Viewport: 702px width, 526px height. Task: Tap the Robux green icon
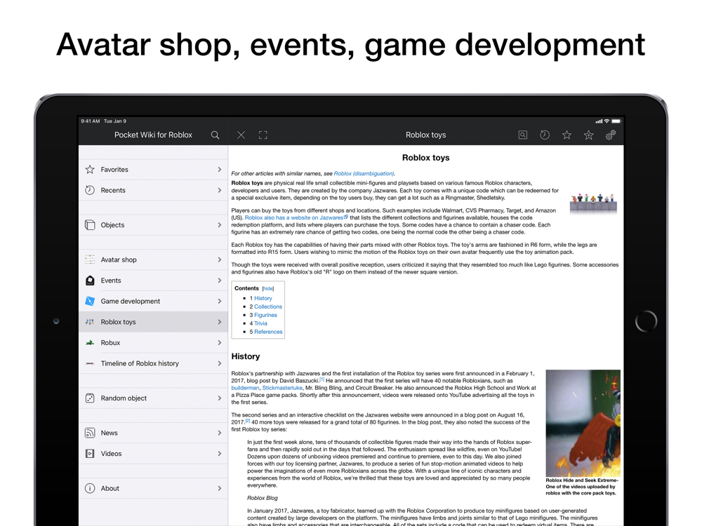(x=90, y=343)
